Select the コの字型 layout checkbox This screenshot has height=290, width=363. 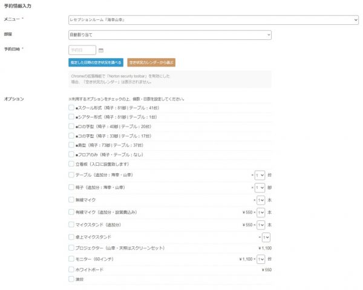pyautogui.click(x=71, y=136)
